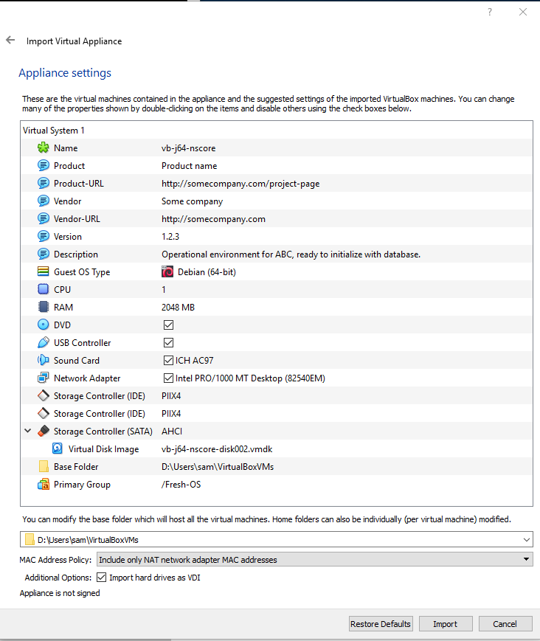Click the Name row icon
This screenshot has width=540, height=641.
coord(44,148)
